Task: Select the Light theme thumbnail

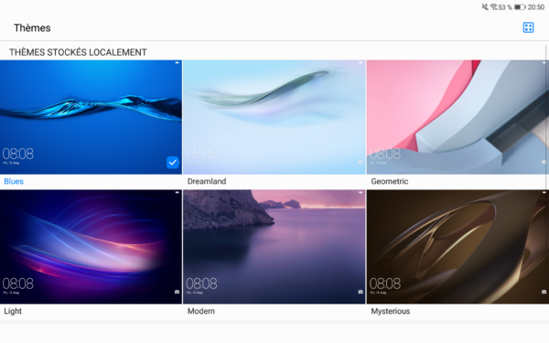Action: click(x=91, y=247)
